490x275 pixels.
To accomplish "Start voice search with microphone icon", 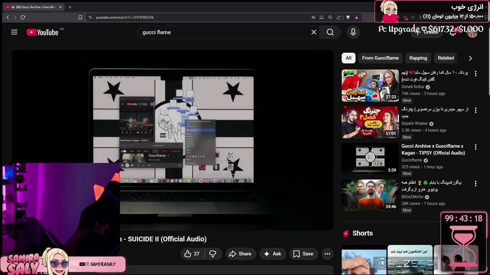I will tap(353, 32).
